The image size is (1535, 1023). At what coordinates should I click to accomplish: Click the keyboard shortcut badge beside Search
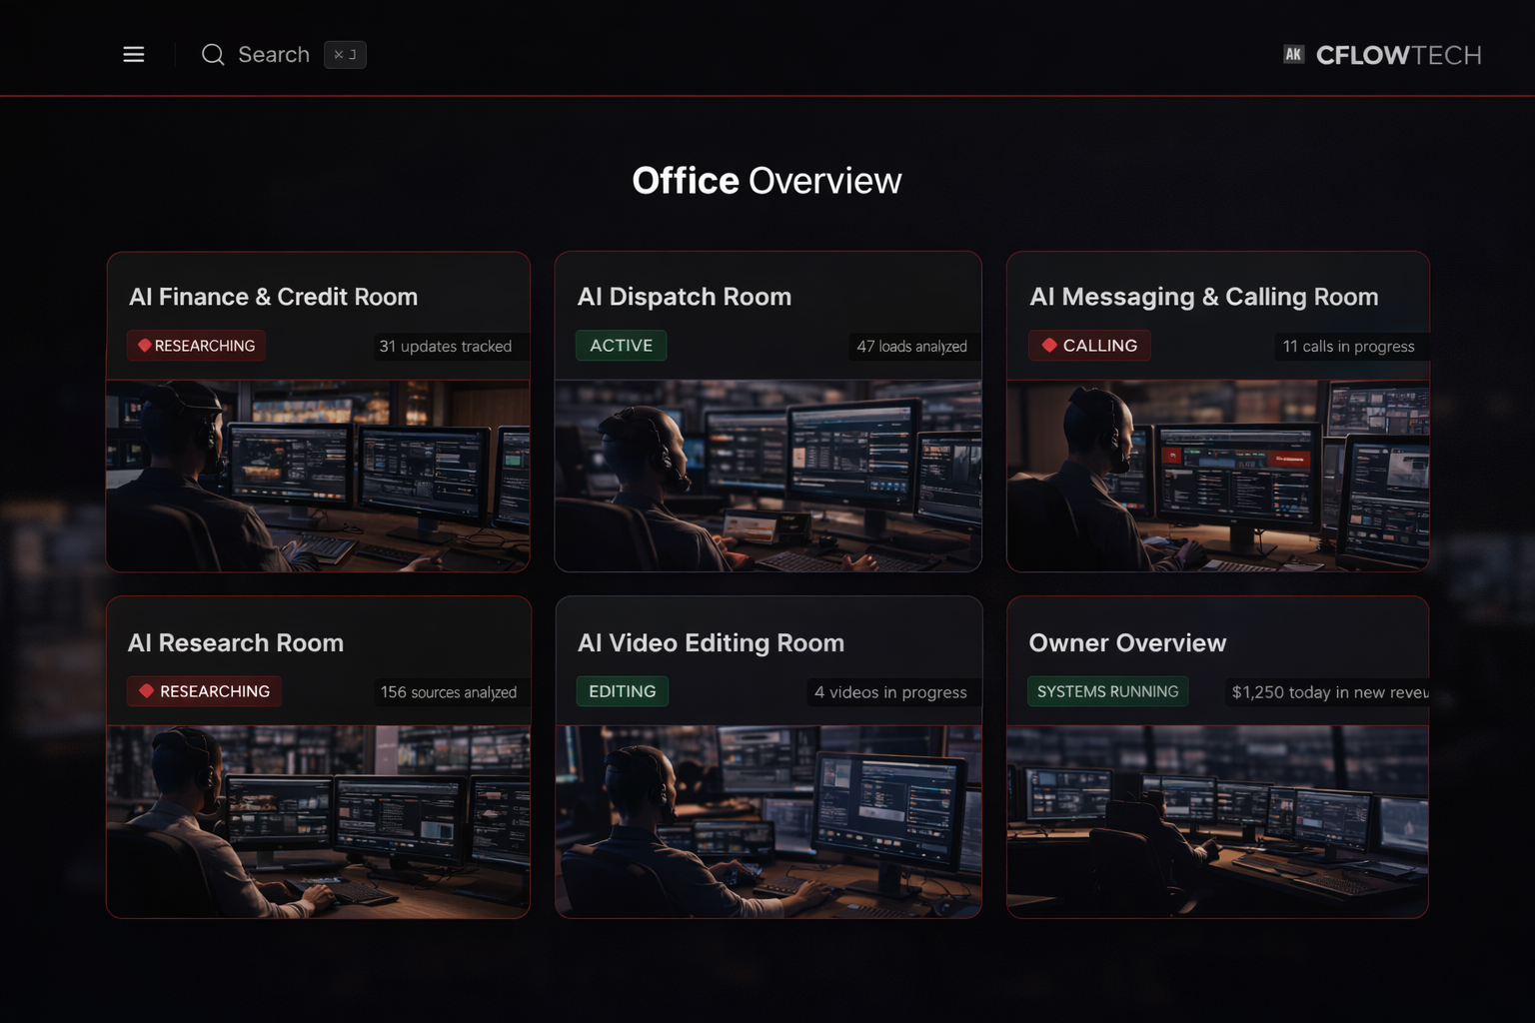coord(344,55)
